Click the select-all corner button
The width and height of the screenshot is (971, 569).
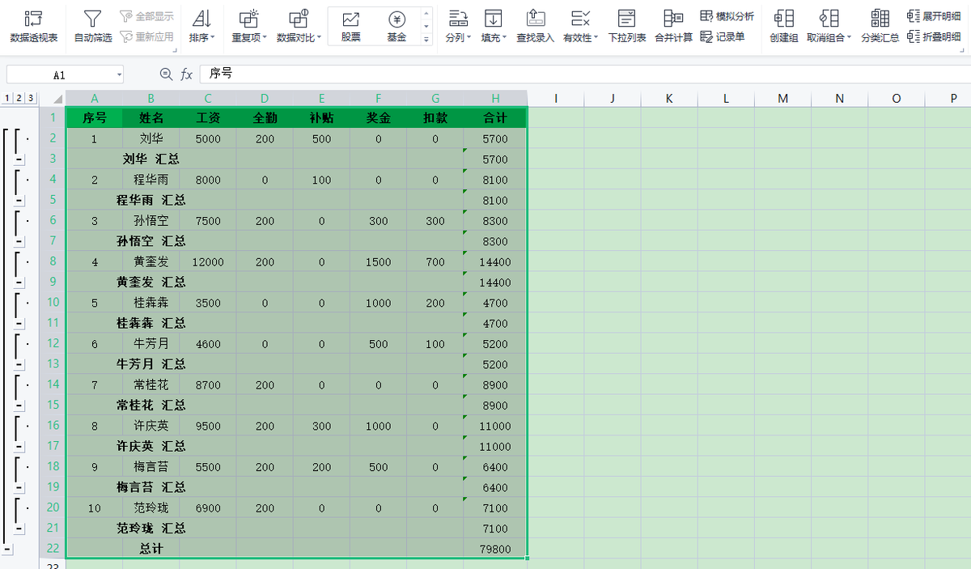pos(53,98)
